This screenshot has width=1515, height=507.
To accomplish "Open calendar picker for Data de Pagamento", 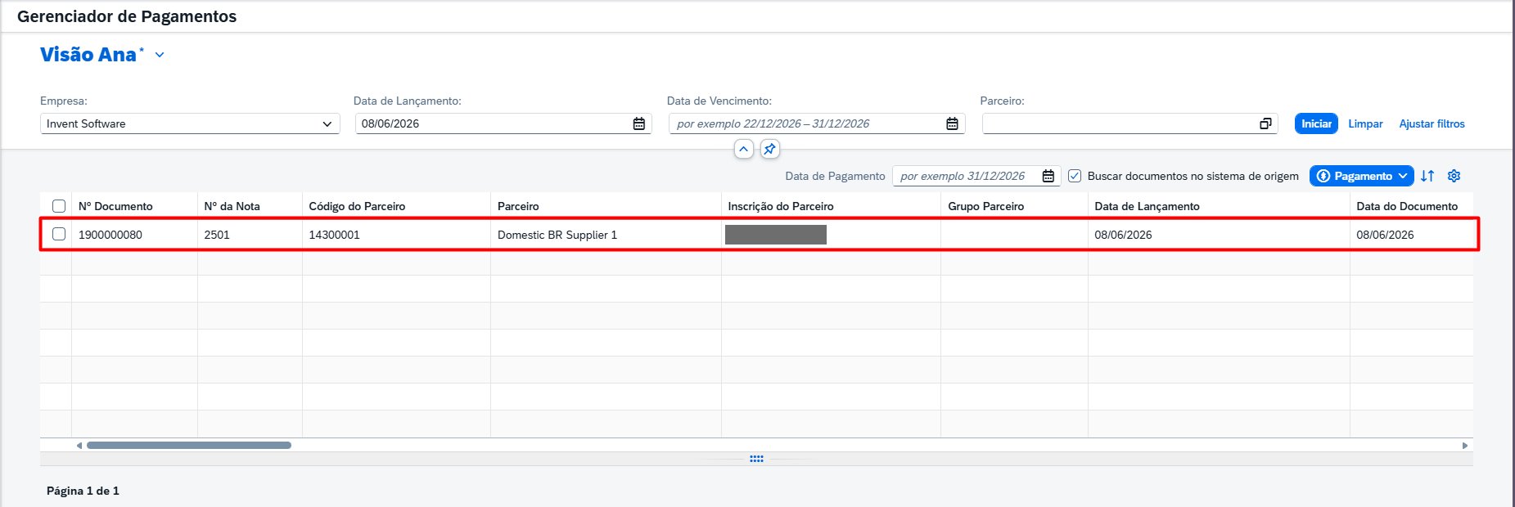I will [x=1048, y=176].
